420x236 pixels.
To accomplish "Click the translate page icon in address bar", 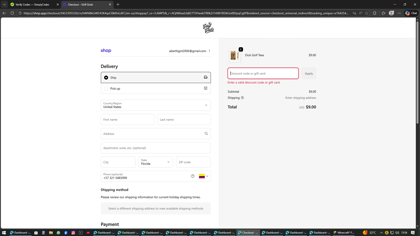I will tap(354, 13).
